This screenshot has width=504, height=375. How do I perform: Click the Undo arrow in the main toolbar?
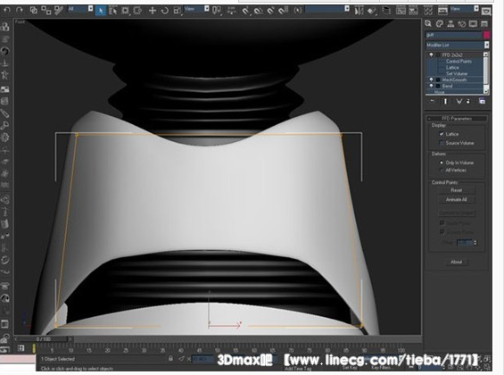[7, 10]
